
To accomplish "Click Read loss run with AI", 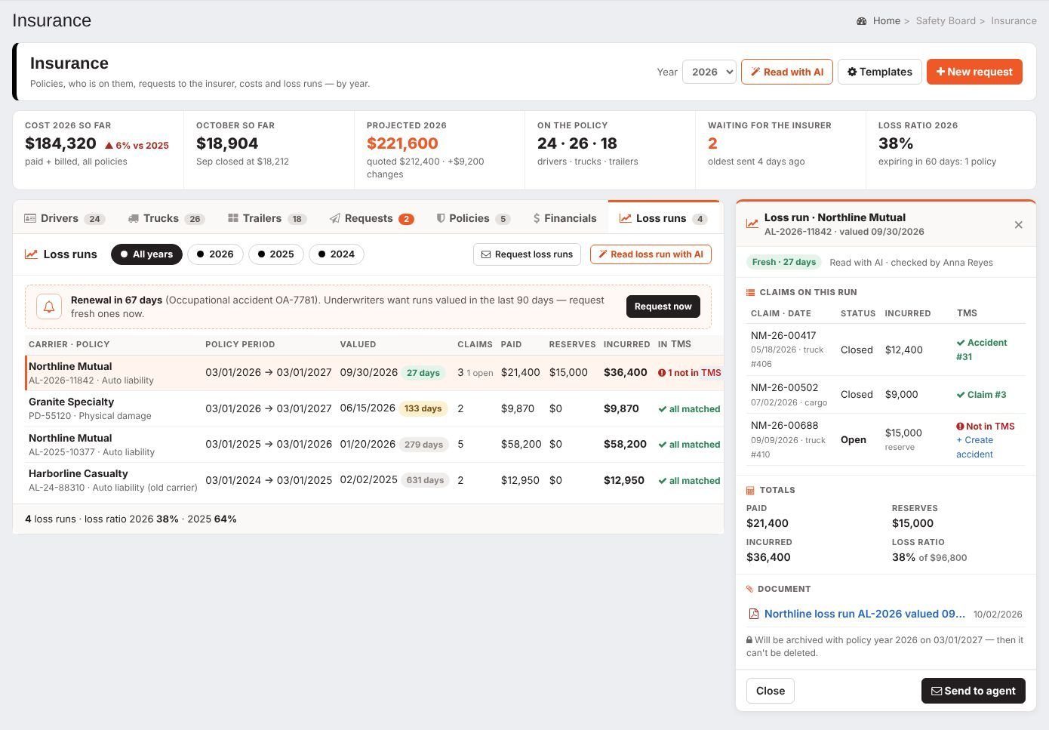I will pos(651,254).
